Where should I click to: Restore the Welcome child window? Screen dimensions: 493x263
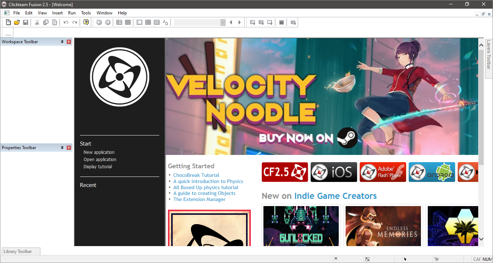coord(483,14)
